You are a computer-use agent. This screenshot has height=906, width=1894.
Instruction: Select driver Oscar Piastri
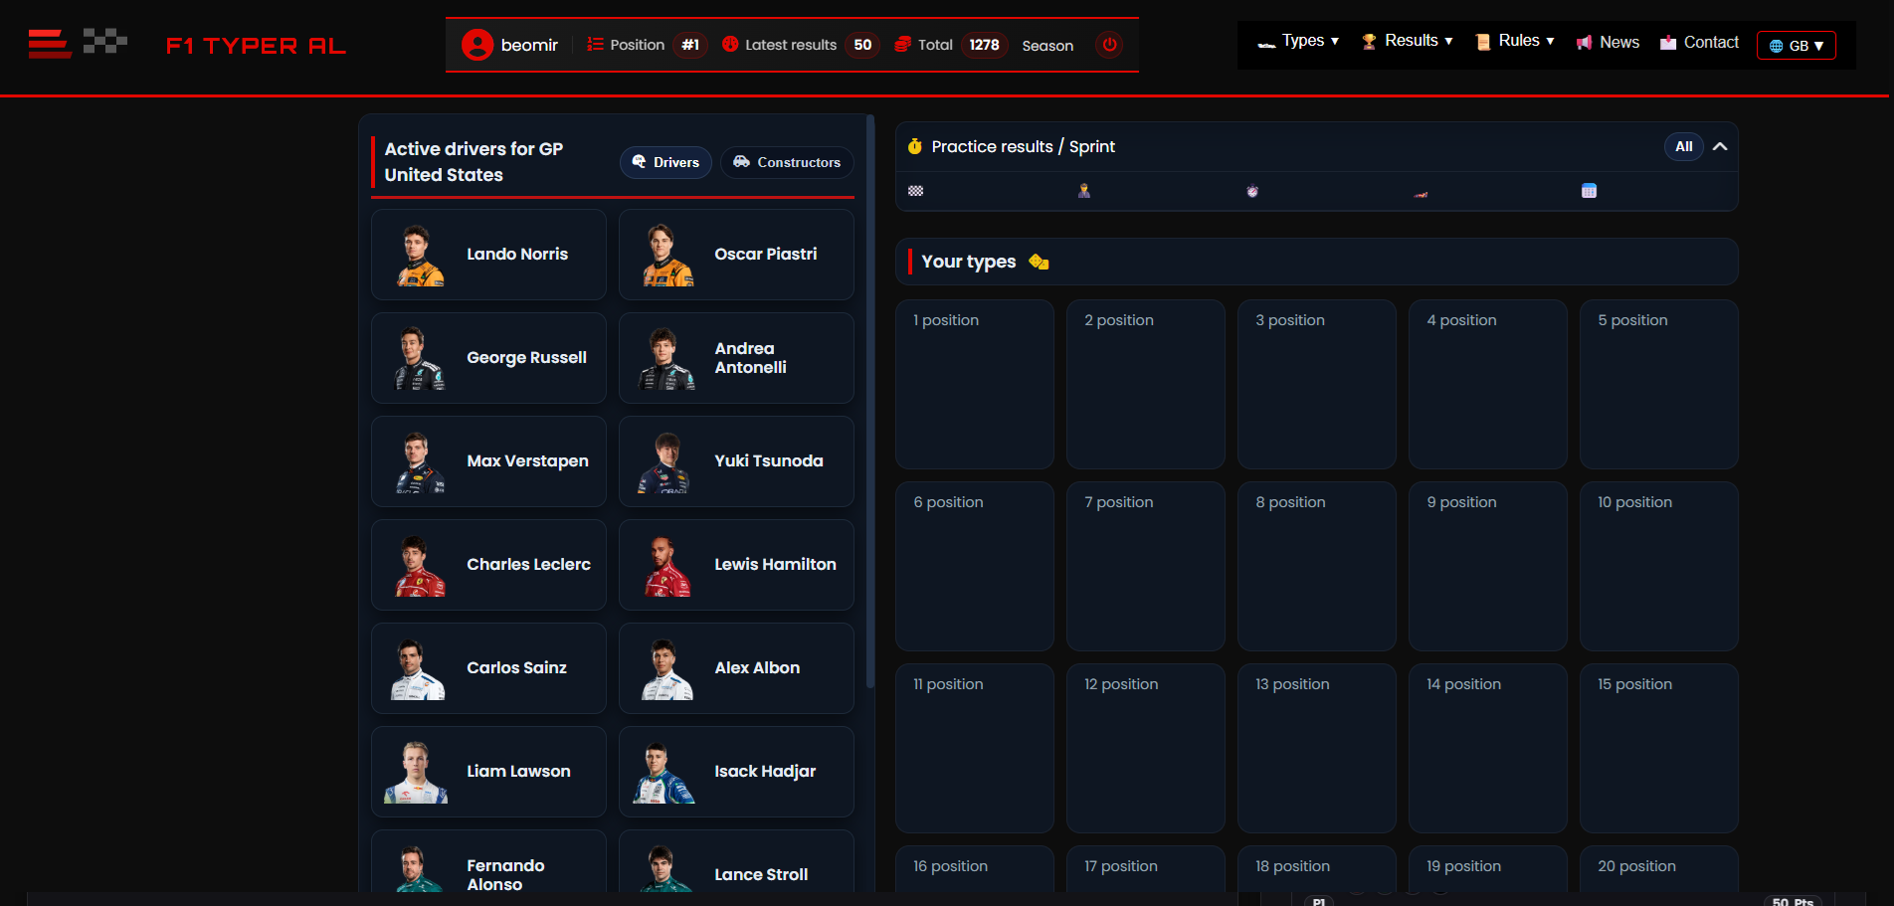736,255
